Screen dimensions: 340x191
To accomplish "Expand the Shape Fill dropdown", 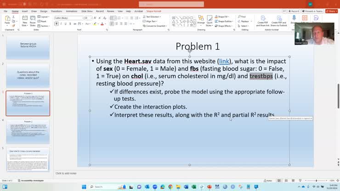I will (224, 17).
